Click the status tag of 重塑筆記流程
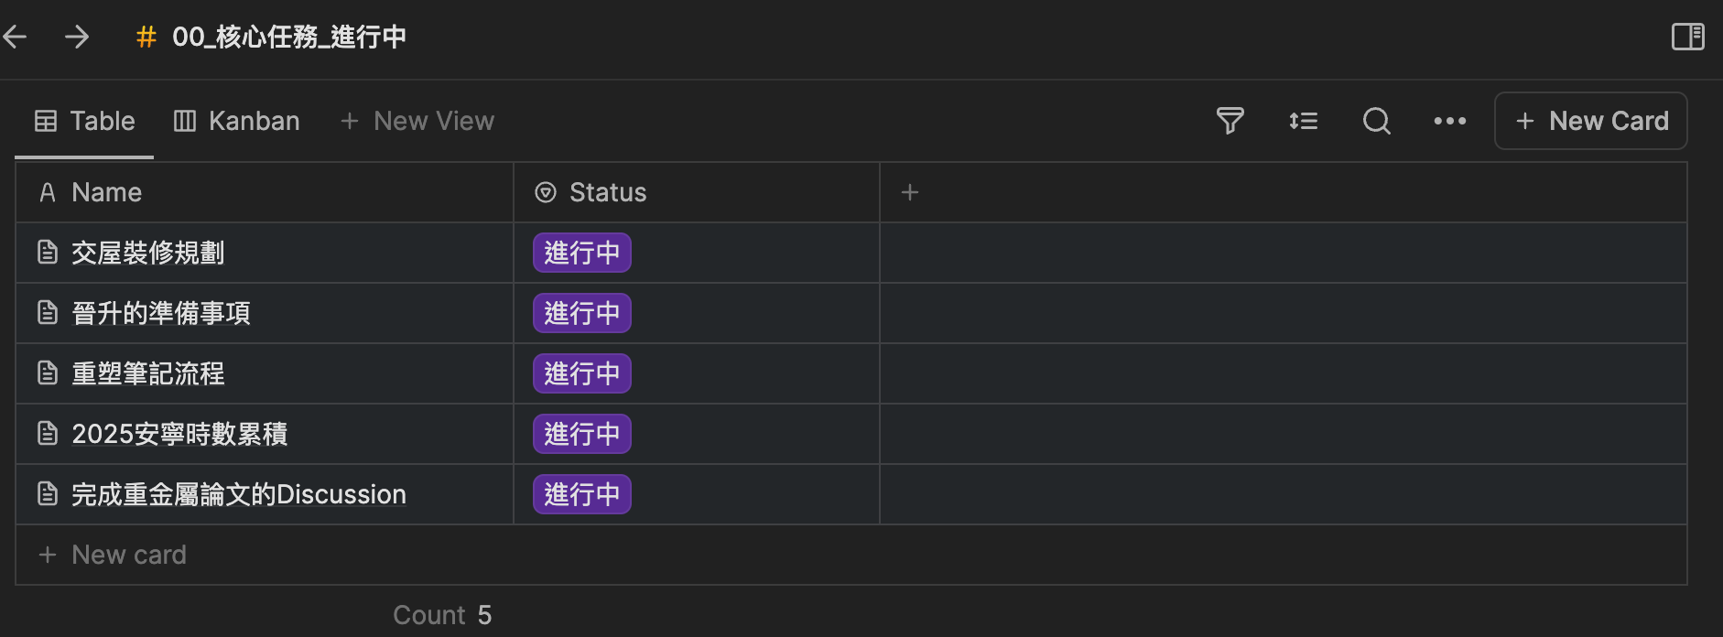The image size is (1723, 637). pyautogui.click(x=581, y=373)
